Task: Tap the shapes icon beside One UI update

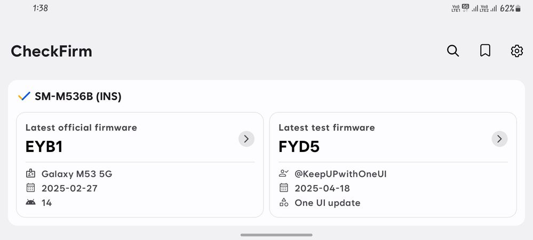Action: (x=284, y=203)
